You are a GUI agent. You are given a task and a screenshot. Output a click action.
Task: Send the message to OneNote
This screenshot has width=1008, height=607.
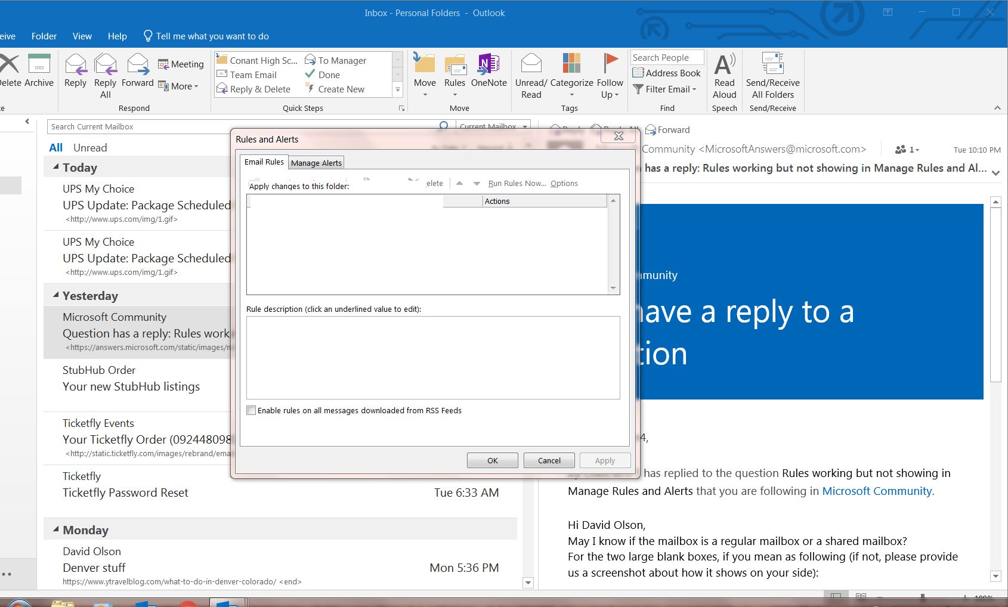pyautogui.click(x=488, y=70)
